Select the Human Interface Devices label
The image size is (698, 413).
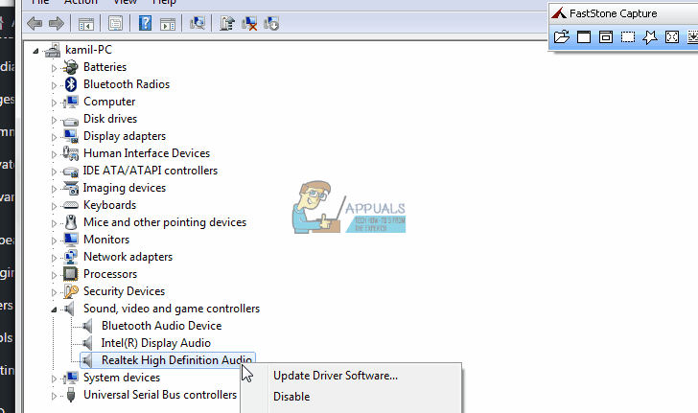click(147, 153)
